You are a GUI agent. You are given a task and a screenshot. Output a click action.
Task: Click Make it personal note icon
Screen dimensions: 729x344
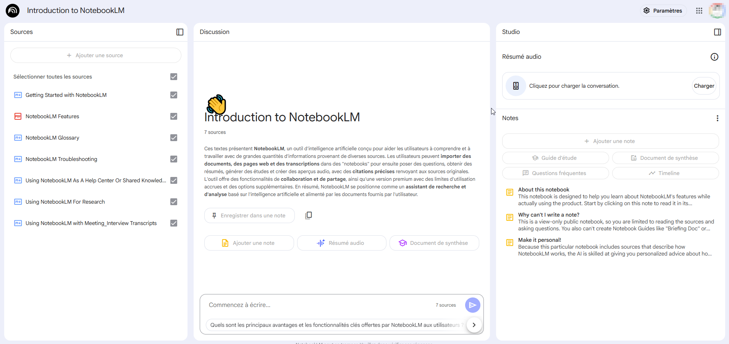click(x=510, y=243)
